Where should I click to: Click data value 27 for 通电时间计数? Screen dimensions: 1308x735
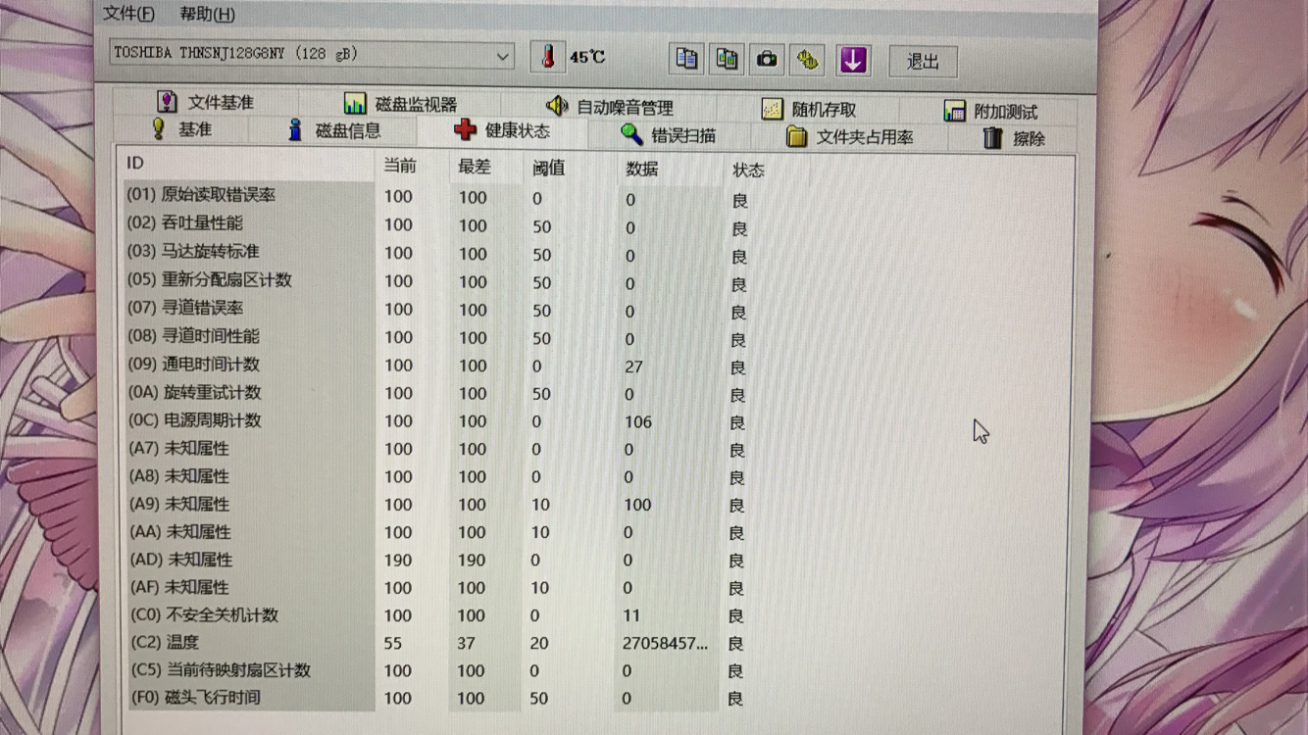point(633,367)
